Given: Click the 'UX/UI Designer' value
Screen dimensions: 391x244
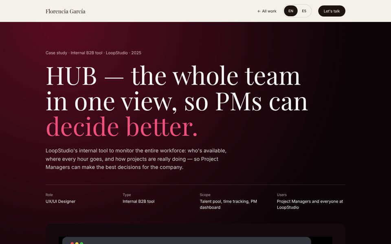Looking at the screenshot, I should point(60,201).
